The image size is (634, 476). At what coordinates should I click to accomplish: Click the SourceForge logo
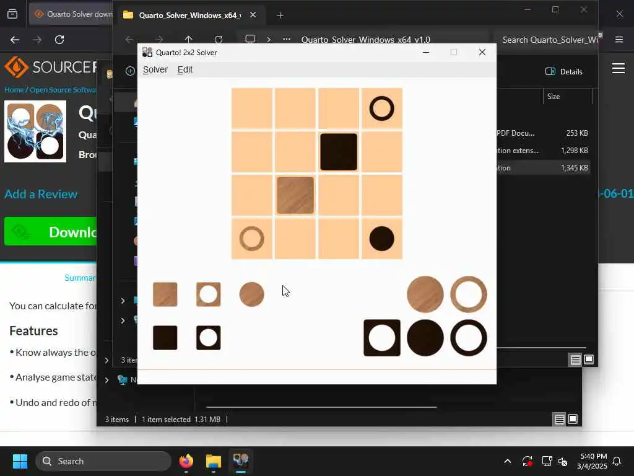point(51,67)
